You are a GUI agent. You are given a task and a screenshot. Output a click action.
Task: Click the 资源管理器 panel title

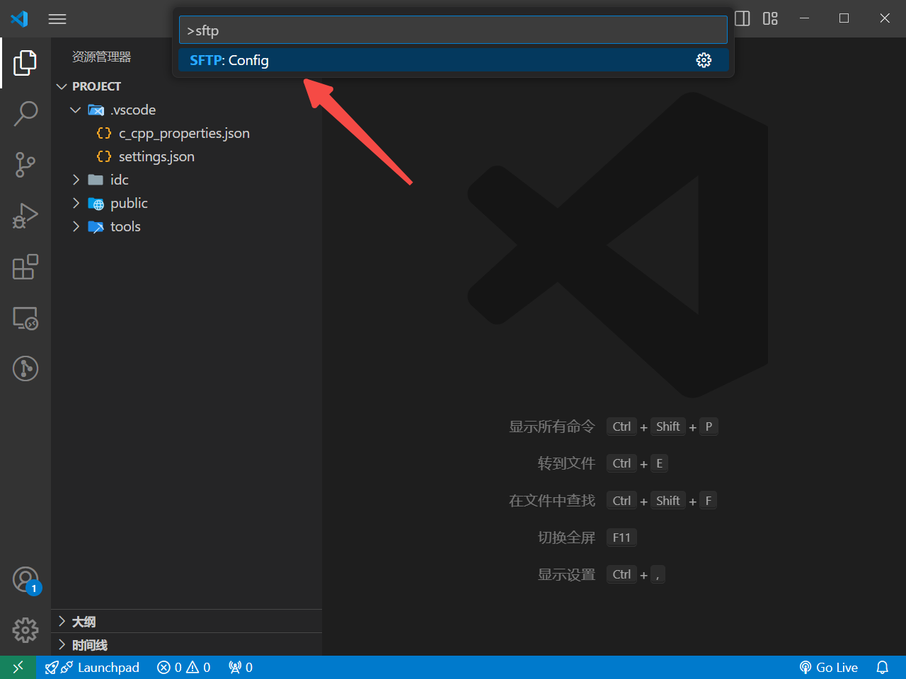click(x=101, y=57)
